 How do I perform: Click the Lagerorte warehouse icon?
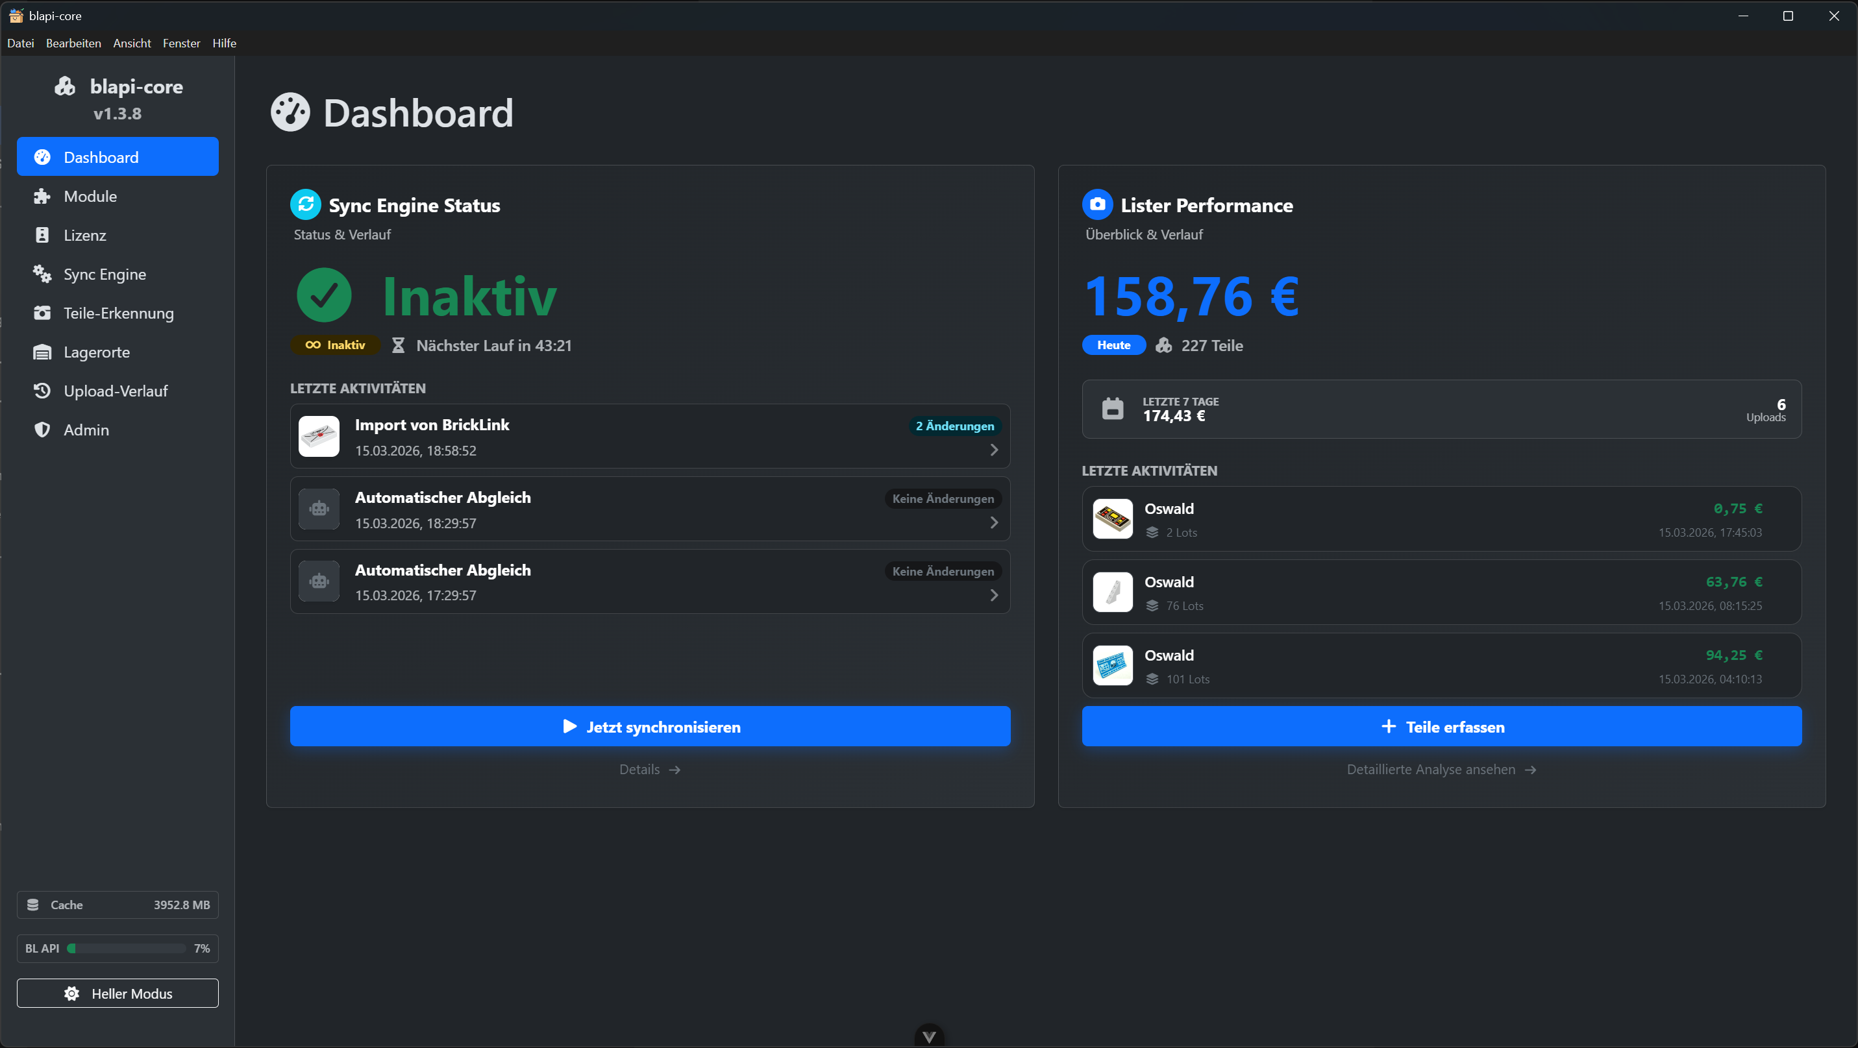43,352
